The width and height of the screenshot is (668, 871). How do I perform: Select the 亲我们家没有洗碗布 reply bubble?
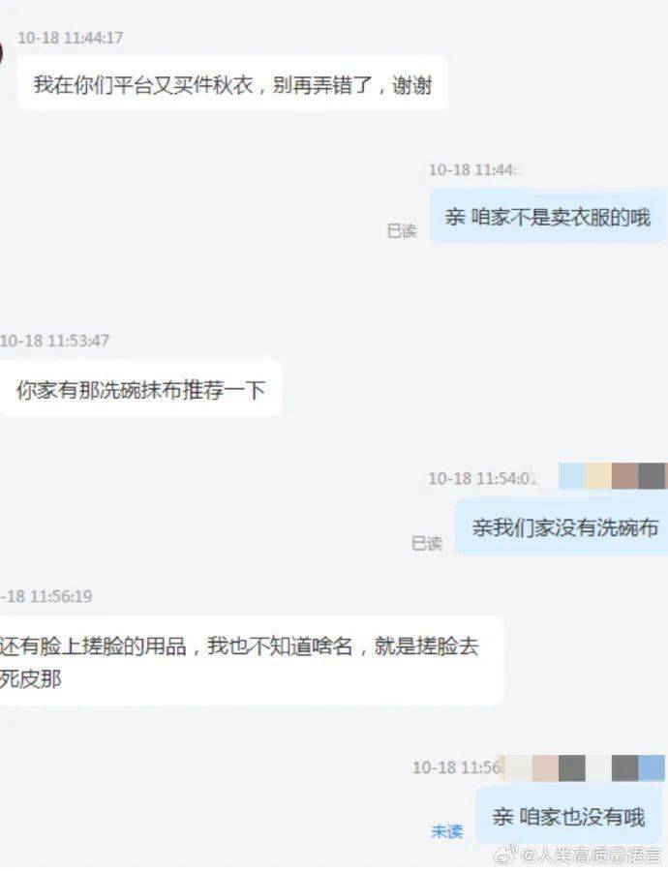pos(562,527)
